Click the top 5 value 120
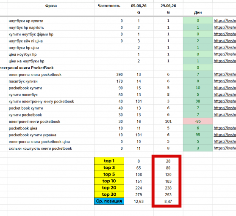Image resolution: width=236 pixels, height=216 pixels. pos(168,175)
